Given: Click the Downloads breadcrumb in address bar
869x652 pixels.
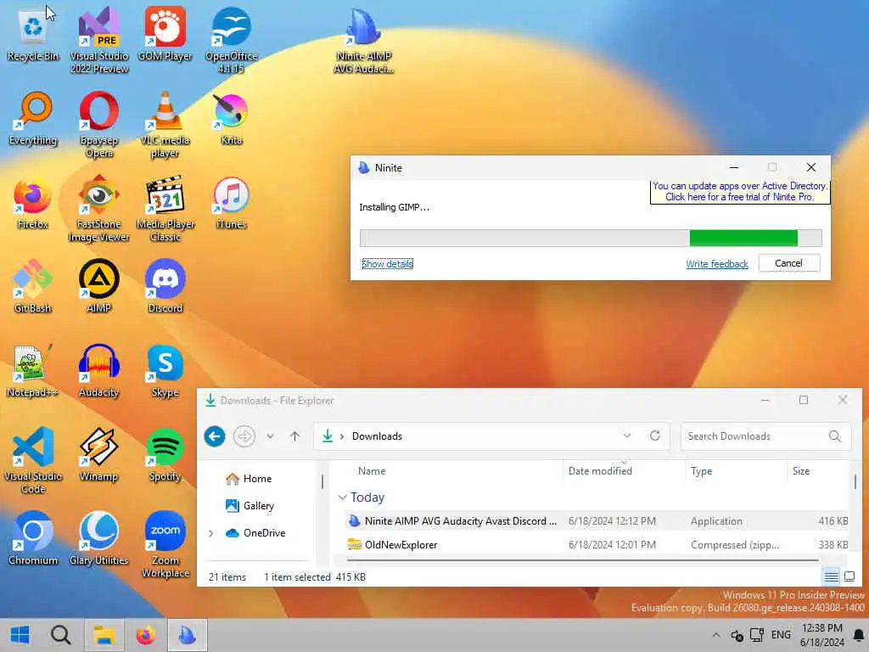Looking at the screenshot, I should click(377, 436).
